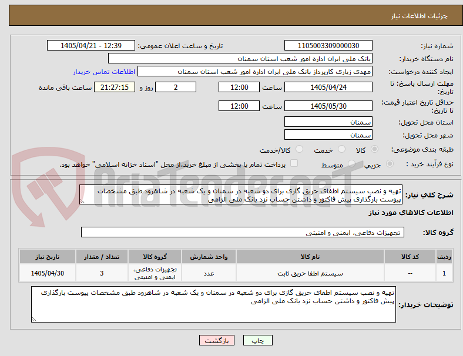Click the buyer organization name field
Screen dimensions: 463x356
coord(240,58)
